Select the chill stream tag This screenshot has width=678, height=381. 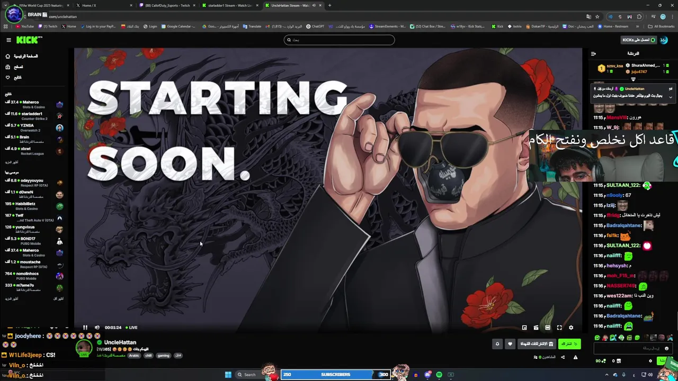click(x=148, y=356)
